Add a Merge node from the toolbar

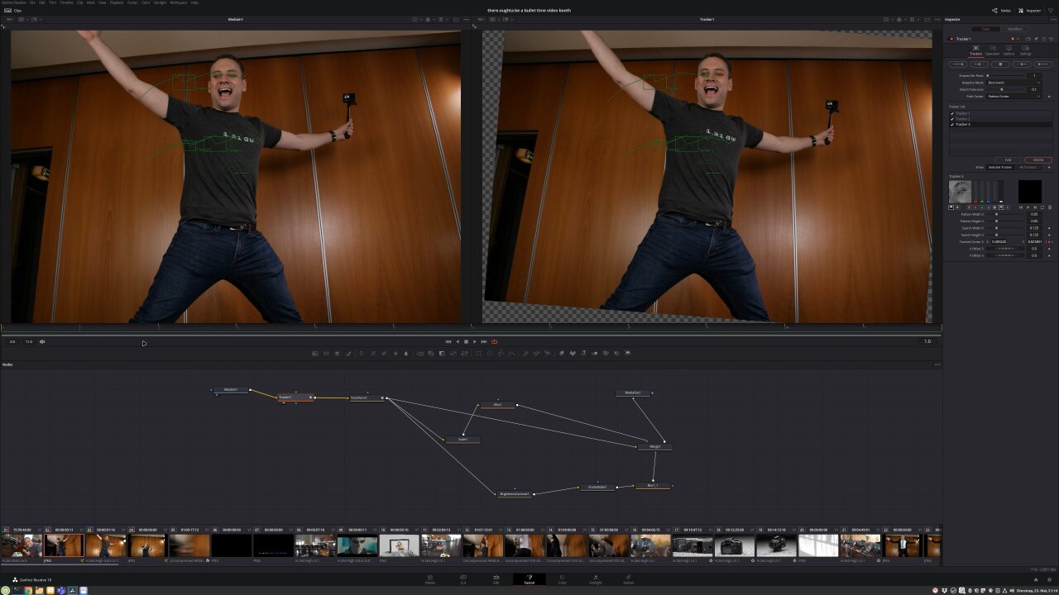tap(419, 353)
